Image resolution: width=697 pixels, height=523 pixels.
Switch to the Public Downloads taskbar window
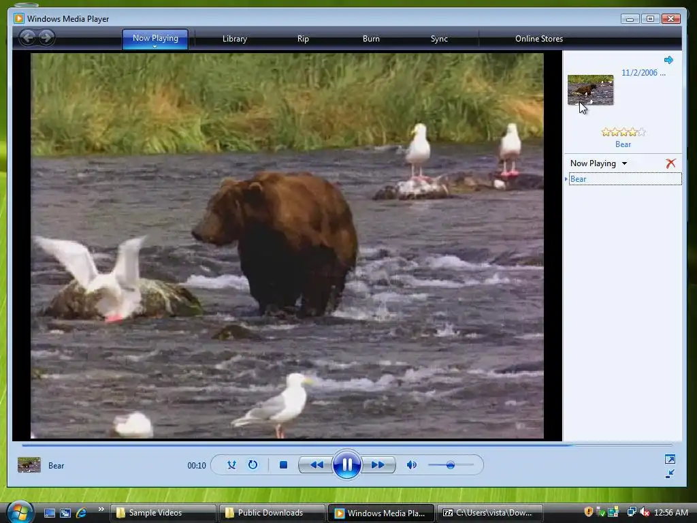pyautogui.click(x=272, y=513)
